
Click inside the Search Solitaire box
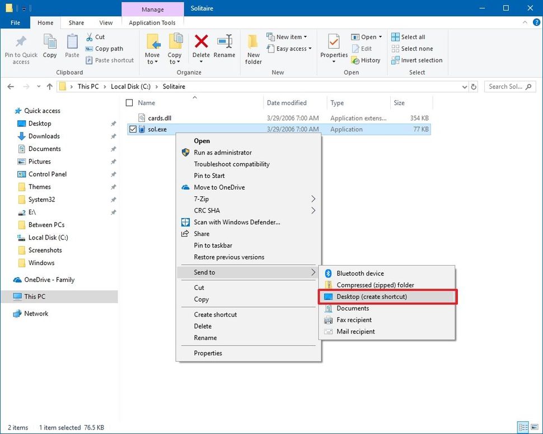[504, 87]
